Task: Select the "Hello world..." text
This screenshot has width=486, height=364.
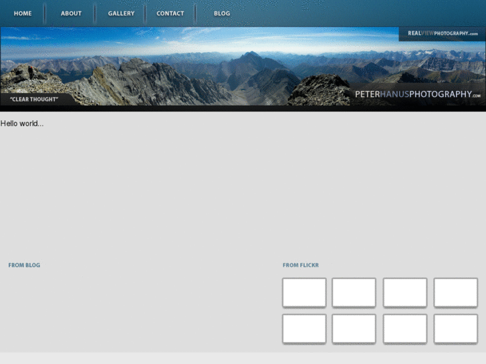Action: (22, 124)
